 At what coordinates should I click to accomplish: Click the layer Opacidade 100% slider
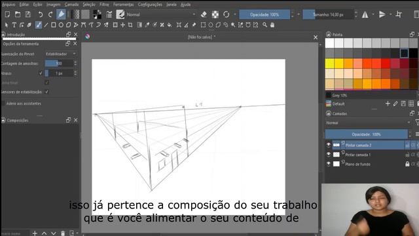[x=367, y=134]
